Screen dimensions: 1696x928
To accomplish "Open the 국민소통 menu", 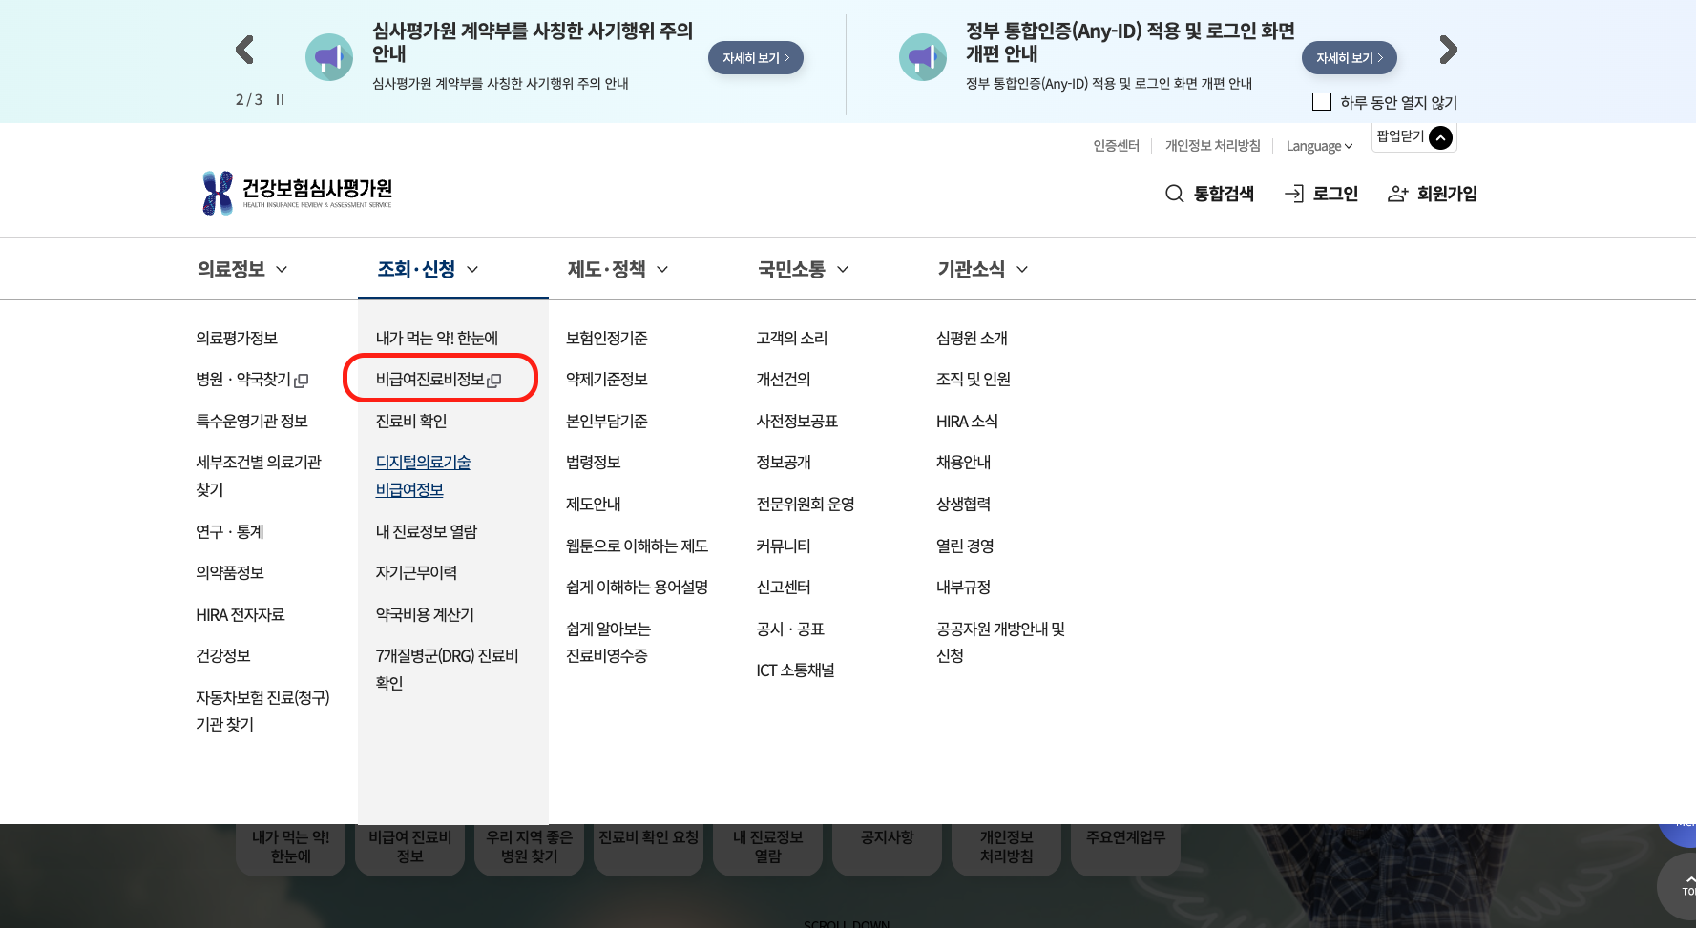I will pos(793,270).
